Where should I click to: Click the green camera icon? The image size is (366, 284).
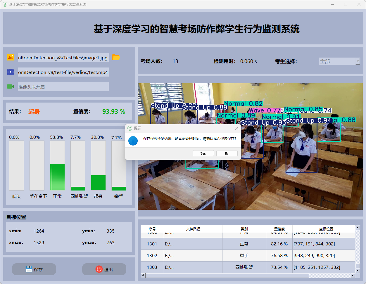(11, 86)
